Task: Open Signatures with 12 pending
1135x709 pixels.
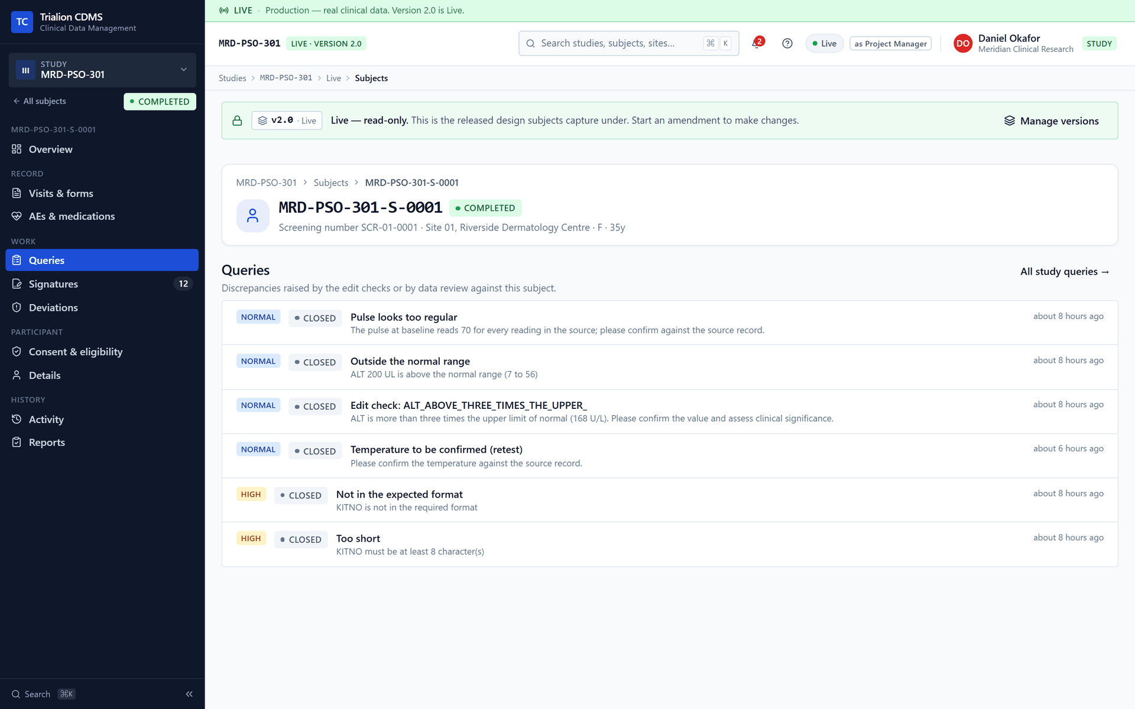Action: [102, 284]
